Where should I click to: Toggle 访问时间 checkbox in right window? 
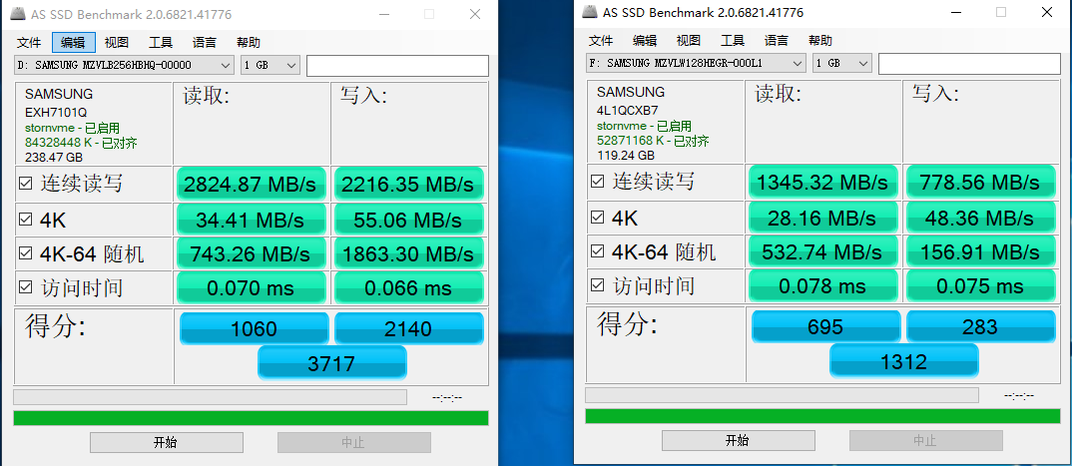(x=598, y=286)
